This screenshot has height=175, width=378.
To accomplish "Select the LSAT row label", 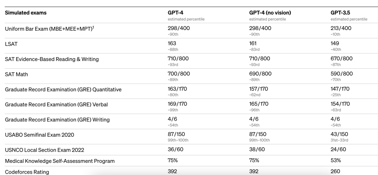I will pyautogui.click(x=11, y=44).
